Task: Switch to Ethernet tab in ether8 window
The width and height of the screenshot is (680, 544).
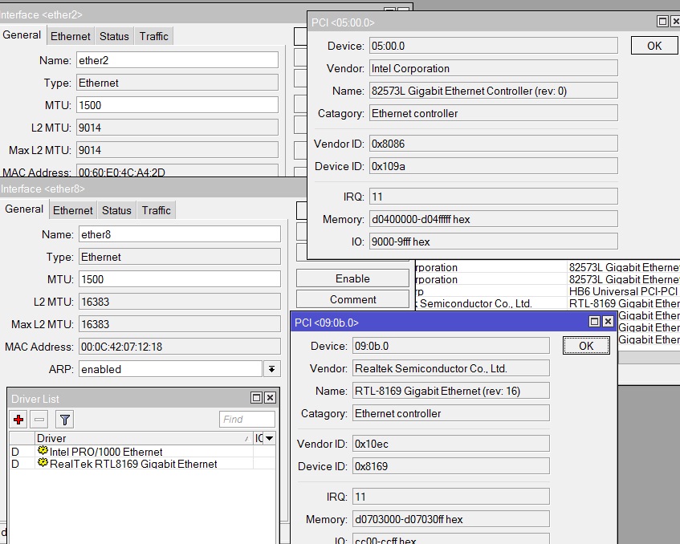Action: tap(72, 211)
